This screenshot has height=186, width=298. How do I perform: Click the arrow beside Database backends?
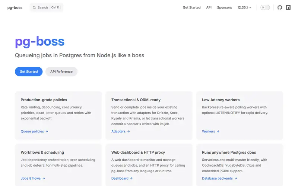236,179
